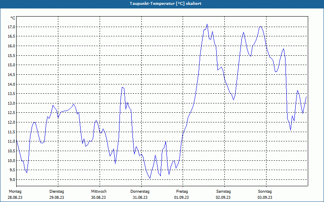Viewport: 324px width, 202px height.
Task: Click the 13,0 axis label
Action: (x=12, y=103)
